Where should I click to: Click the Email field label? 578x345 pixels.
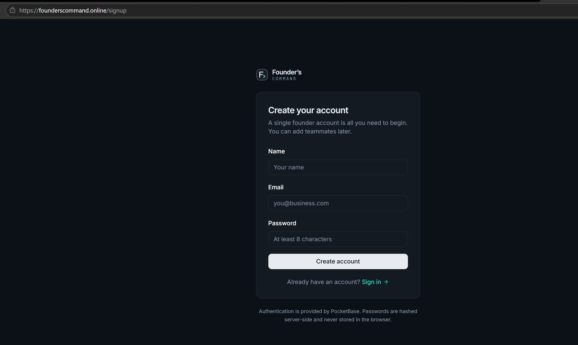tap(276, 187)
